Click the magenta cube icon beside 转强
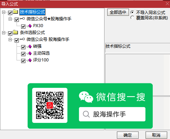 (30, 46)
